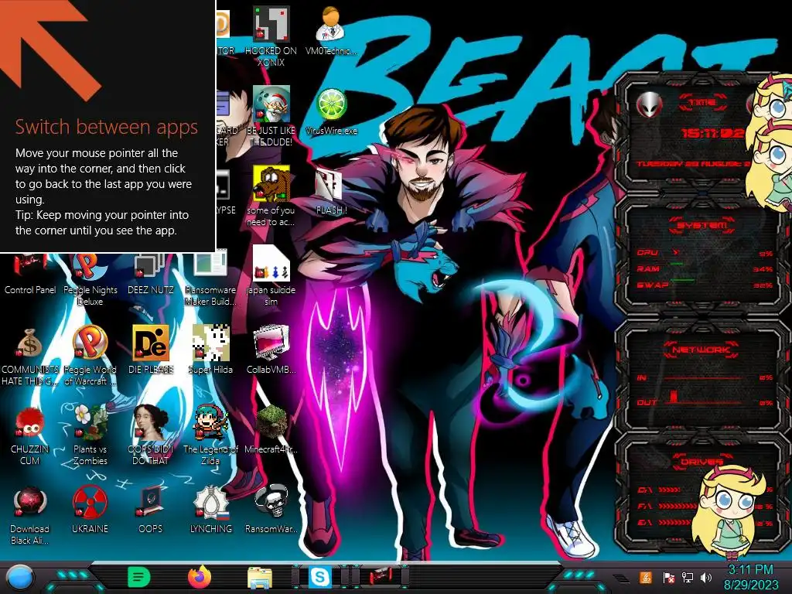This screenshot has width=792, height=594.
Task: Open the clock showing 3:11 PM
Action: coord(750,577)
